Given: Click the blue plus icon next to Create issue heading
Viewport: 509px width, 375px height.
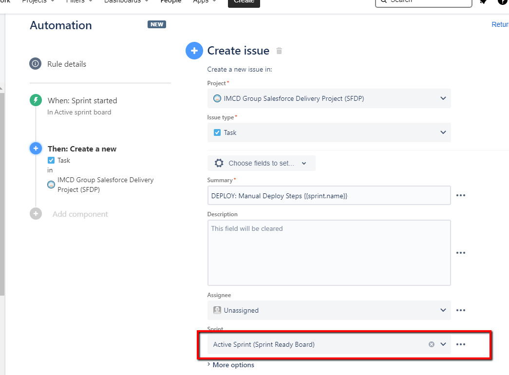Looking at the screenshot, I should [194, 51].
